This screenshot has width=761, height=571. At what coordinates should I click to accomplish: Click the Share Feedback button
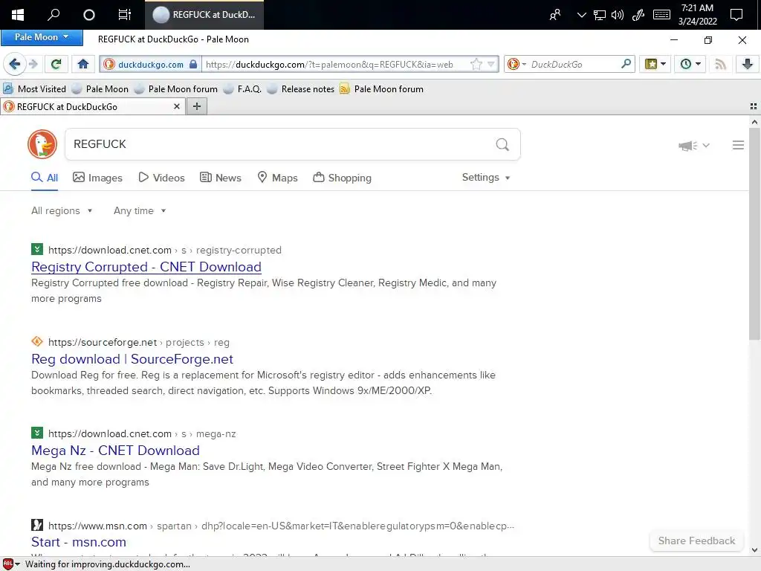click(x=696, y=541)
